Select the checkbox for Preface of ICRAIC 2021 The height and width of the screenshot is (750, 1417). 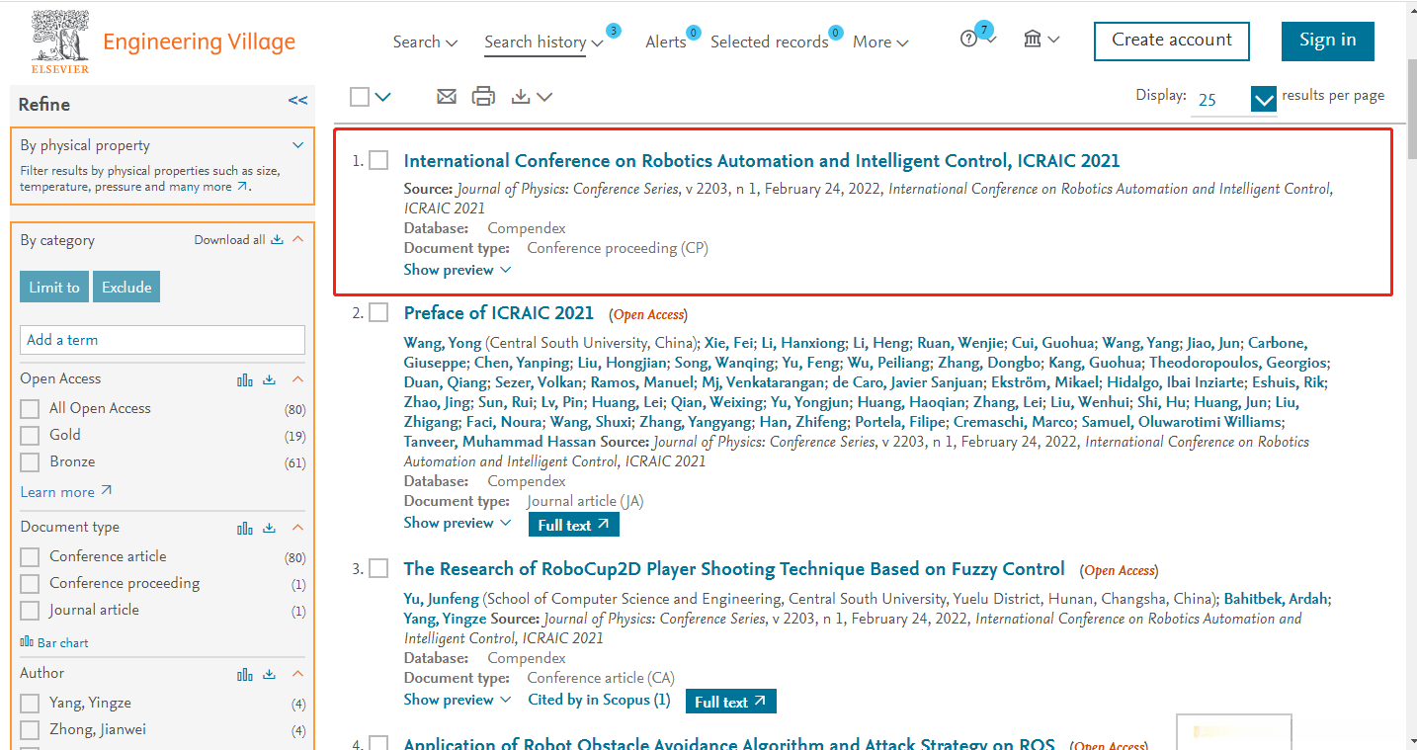tap(378, 313)
